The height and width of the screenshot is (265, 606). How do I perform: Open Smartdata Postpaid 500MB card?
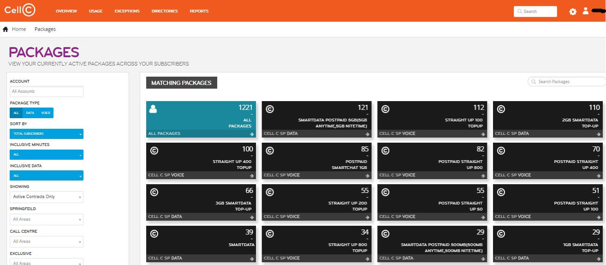click(433, 244)
